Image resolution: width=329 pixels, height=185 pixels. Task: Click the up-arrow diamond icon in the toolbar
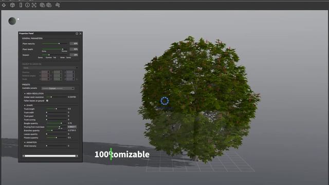click(4, 5)
